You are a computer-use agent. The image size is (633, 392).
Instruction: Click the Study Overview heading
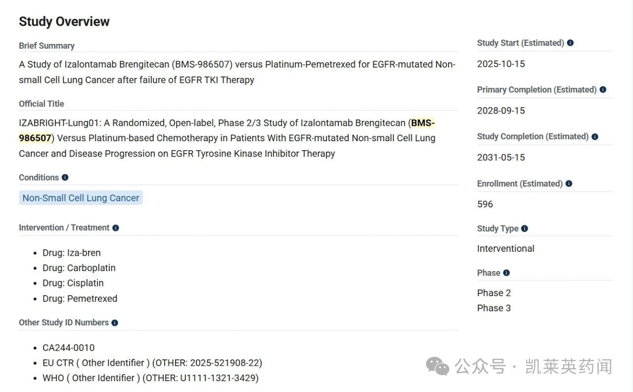point(64,22)
